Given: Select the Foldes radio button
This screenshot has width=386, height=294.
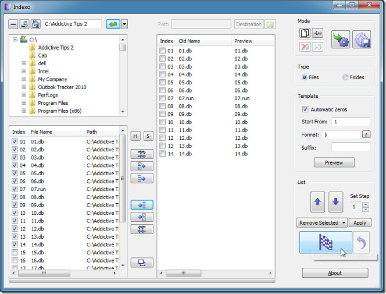Looking at the screenshot, I should pyautogui.click(x=345, y=77).
